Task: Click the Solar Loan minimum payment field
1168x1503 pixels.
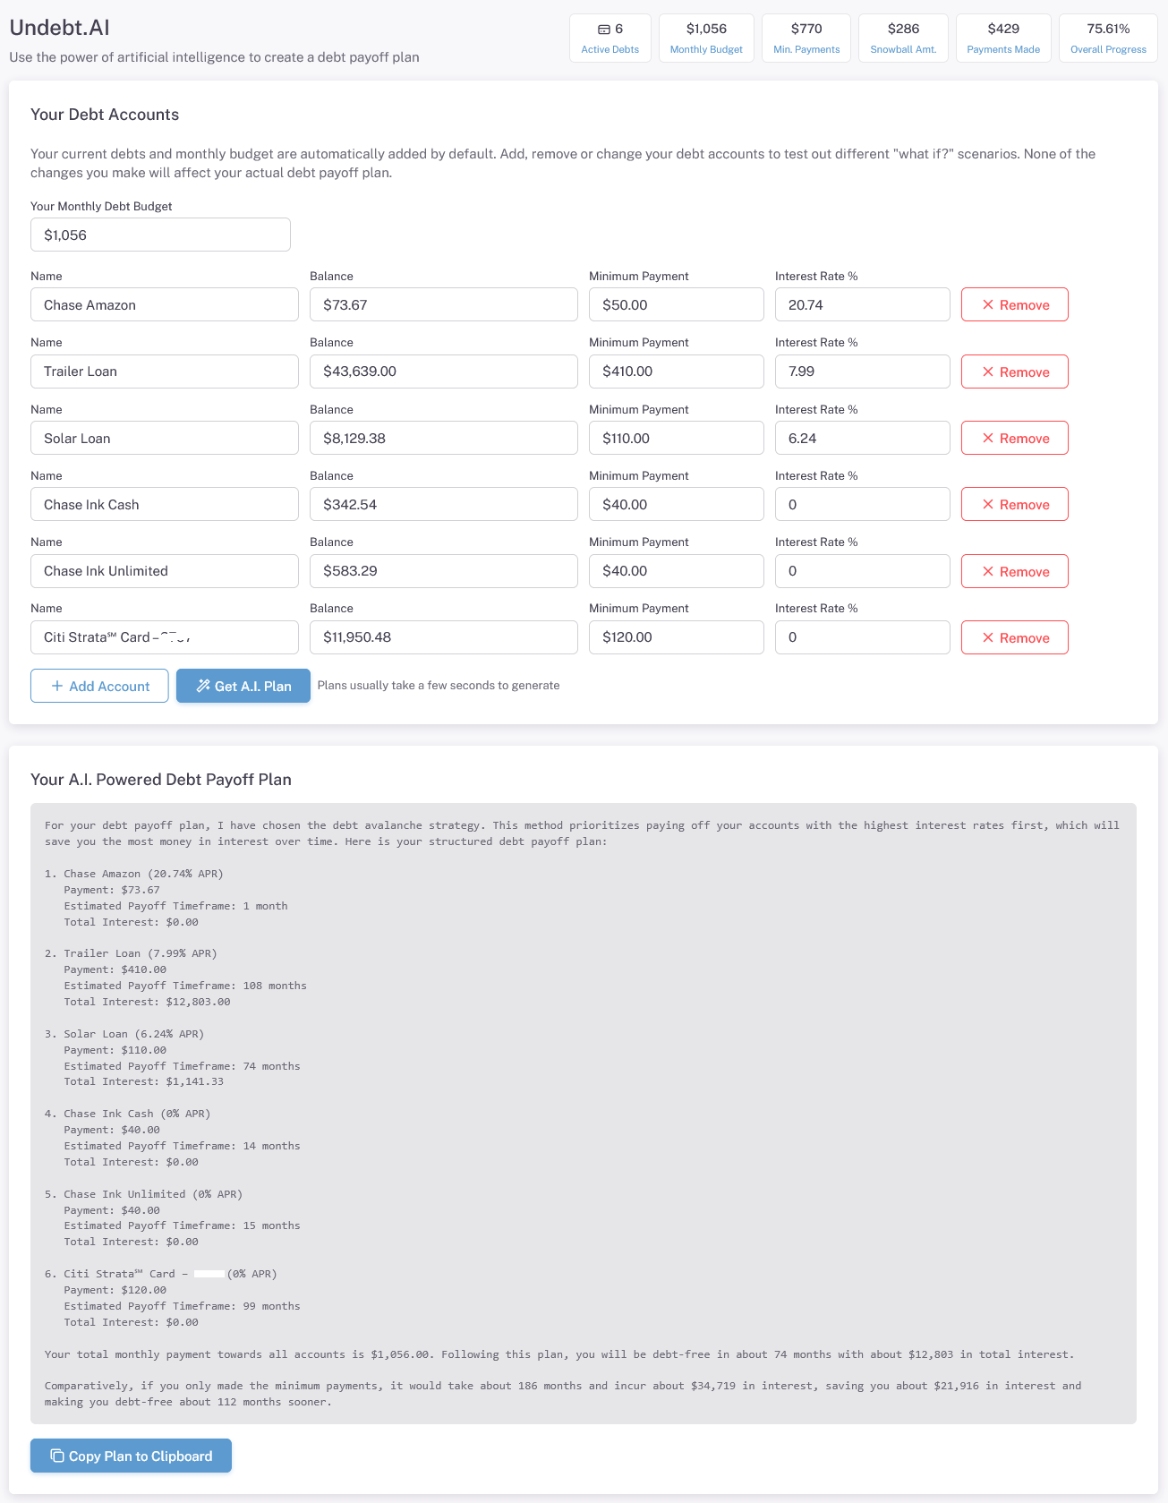Action: coord(677,438)
